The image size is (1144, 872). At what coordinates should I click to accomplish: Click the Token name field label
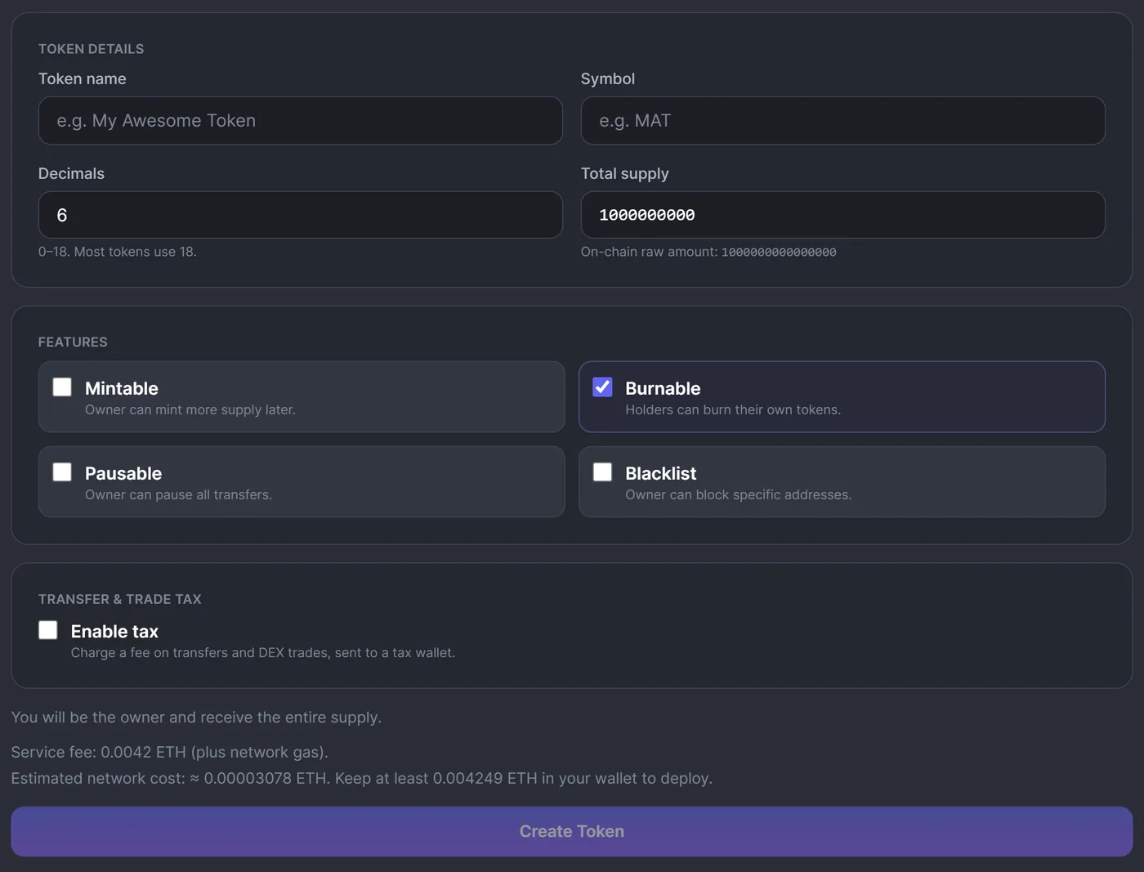83,78
